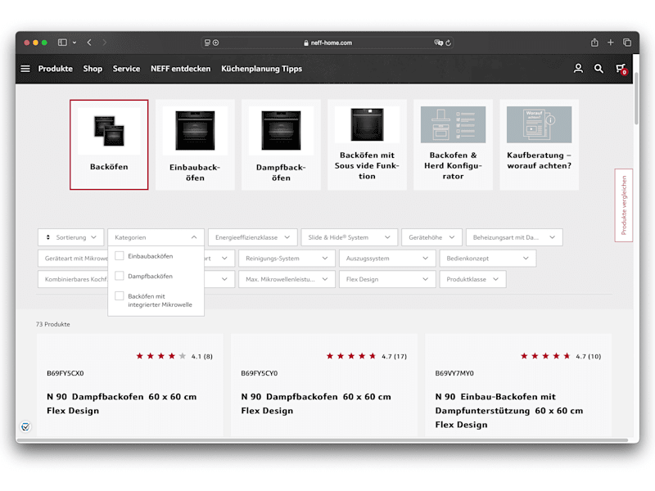Expand the Auszugssystem filter
The width and height of the screenshot is (655, 491).
click(387, 258)
